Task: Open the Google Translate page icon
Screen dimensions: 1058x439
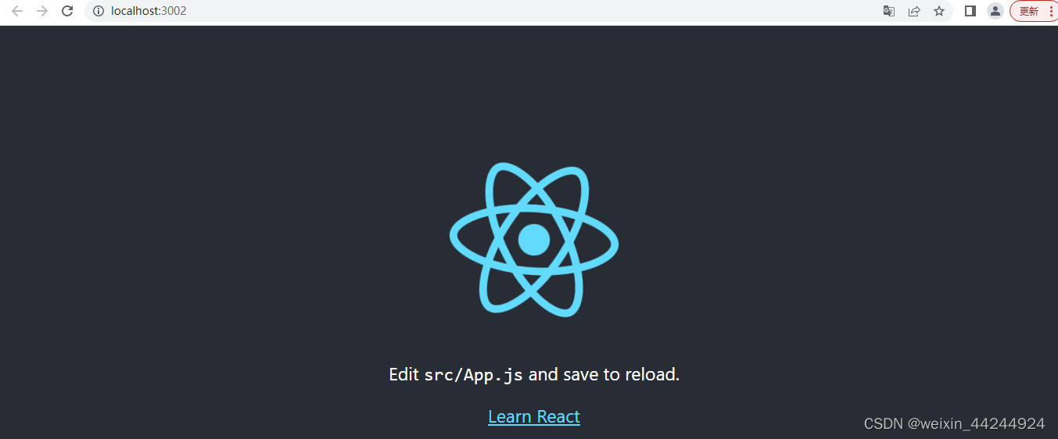Action: [x=889, y=11]
